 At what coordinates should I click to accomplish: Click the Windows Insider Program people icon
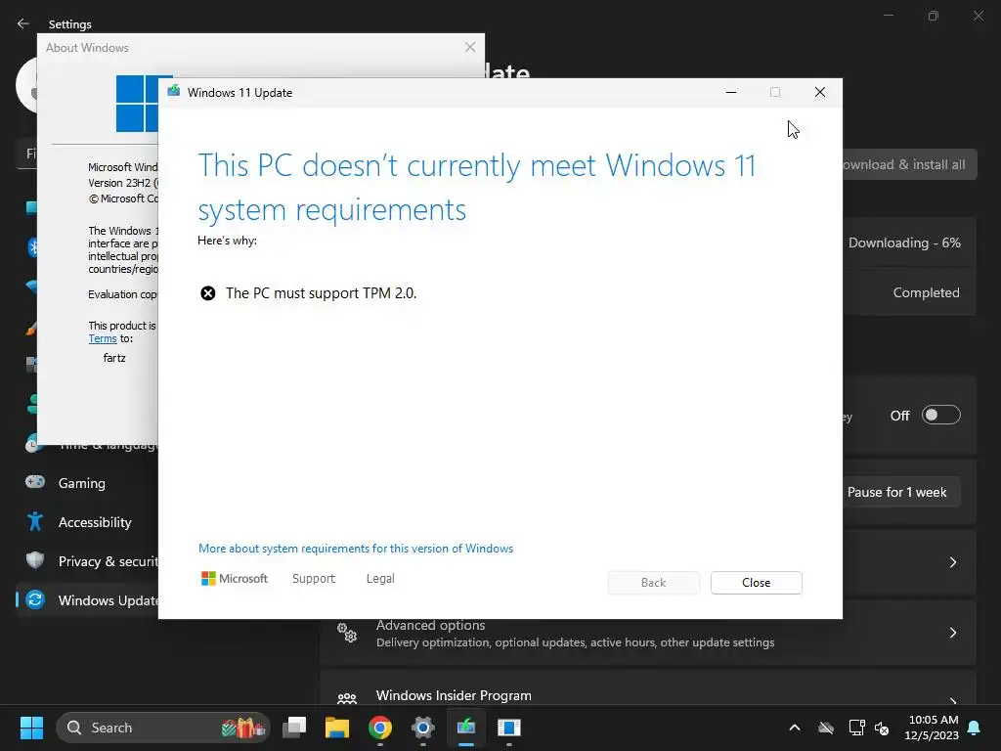[x=347, y=698]
